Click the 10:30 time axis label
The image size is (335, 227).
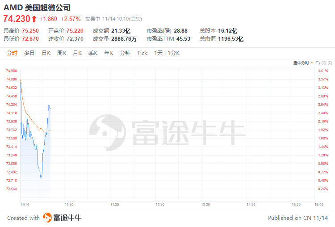(x=69, y=205)
